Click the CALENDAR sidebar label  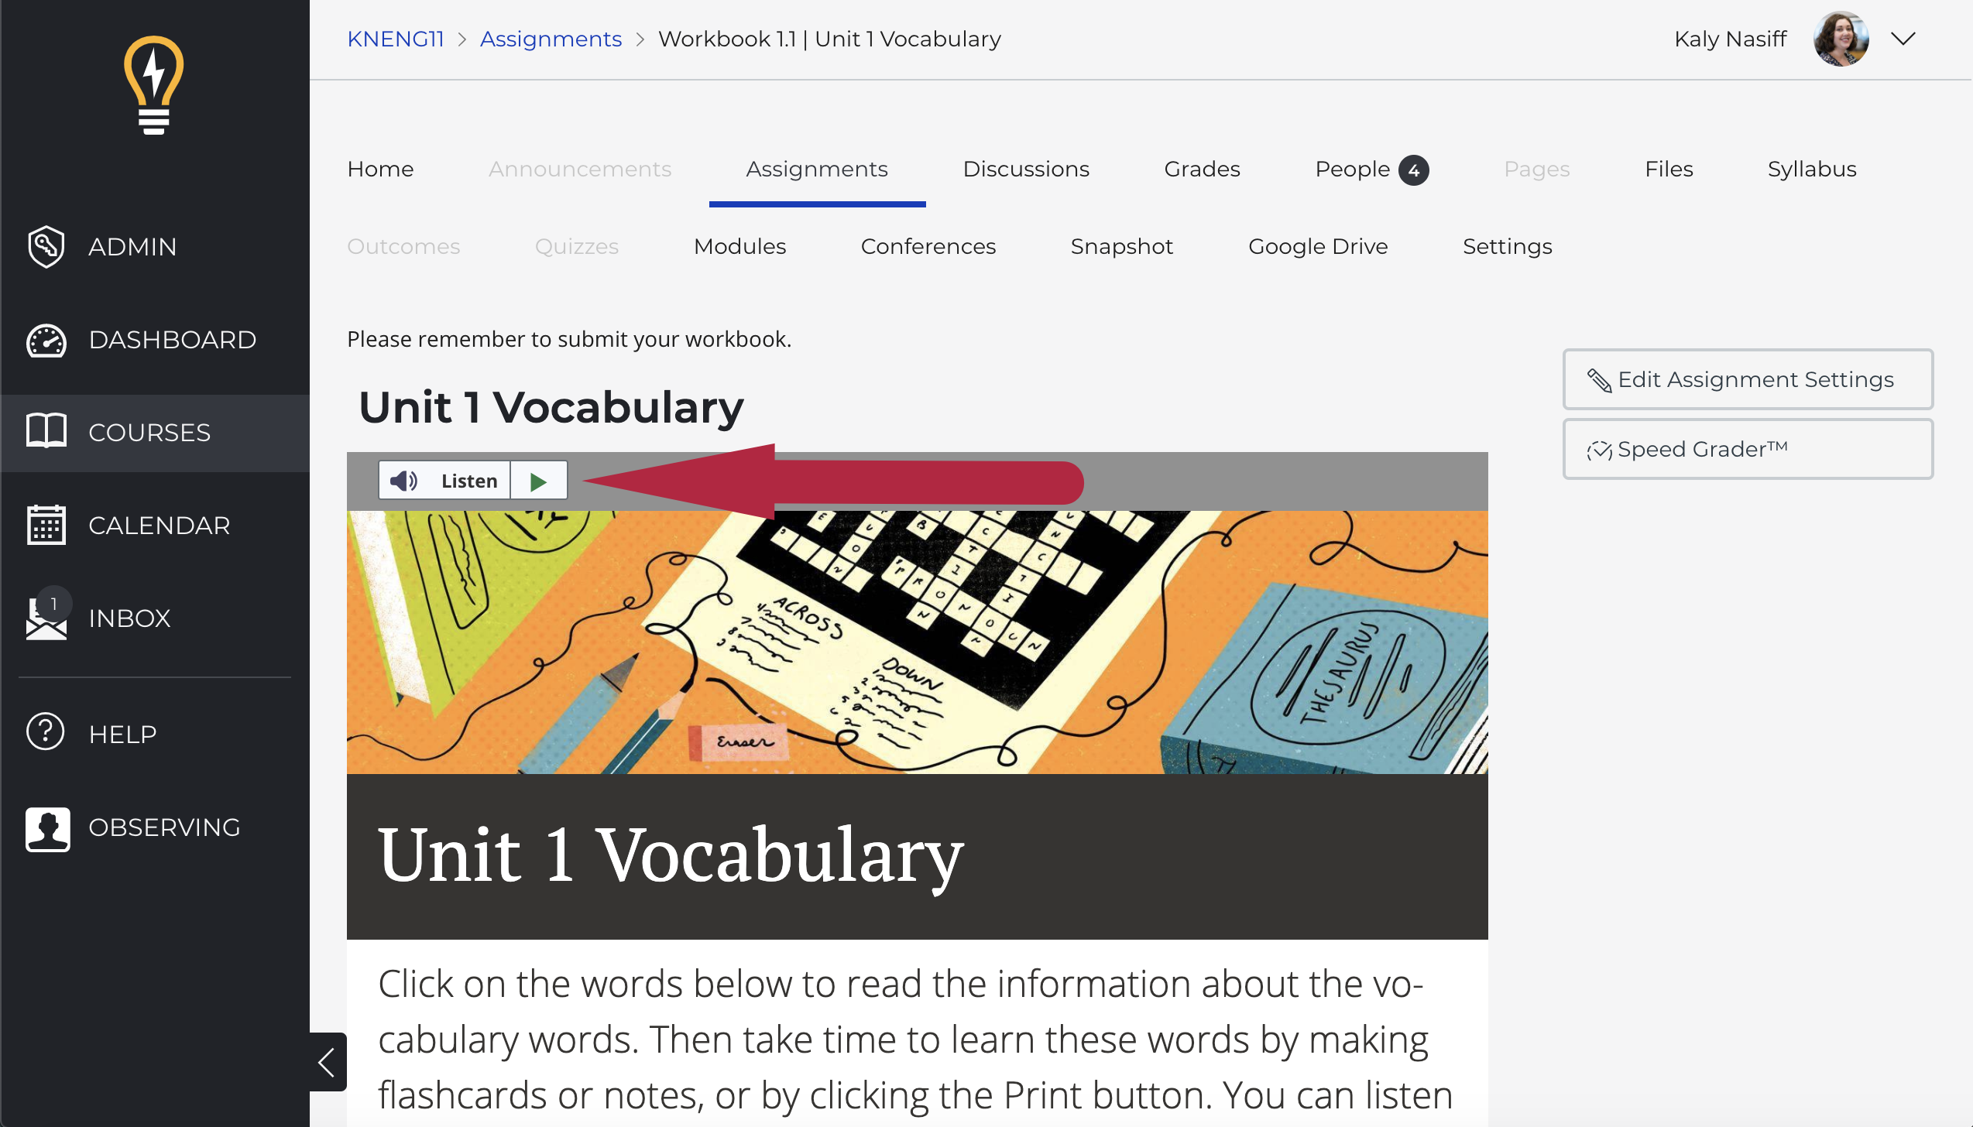(x=159, y=526)
